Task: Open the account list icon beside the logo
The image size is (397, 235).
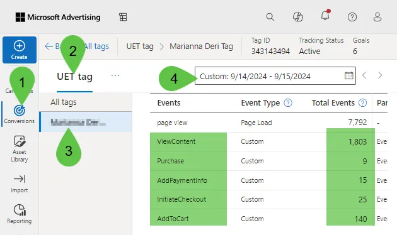Action: (123, 17)
